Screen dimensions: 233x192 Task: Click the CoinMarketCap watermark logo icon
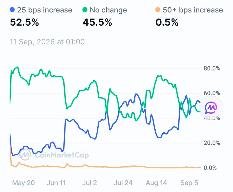coord(25,155)
